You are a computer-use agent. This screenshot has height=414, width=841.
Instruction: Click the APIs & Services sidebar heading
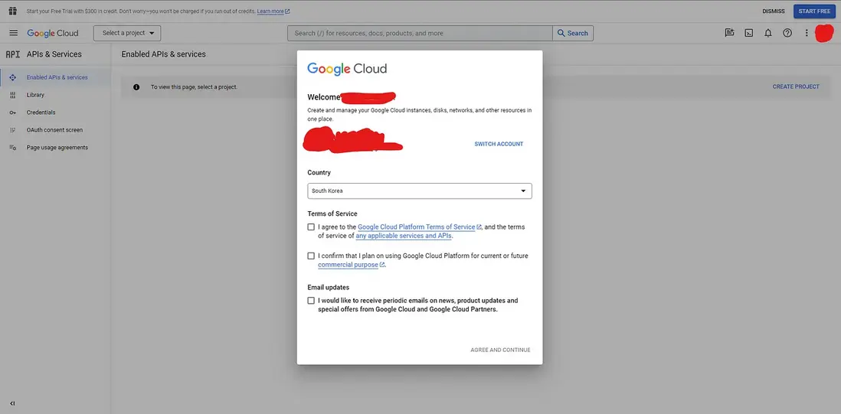click(54, 54)
